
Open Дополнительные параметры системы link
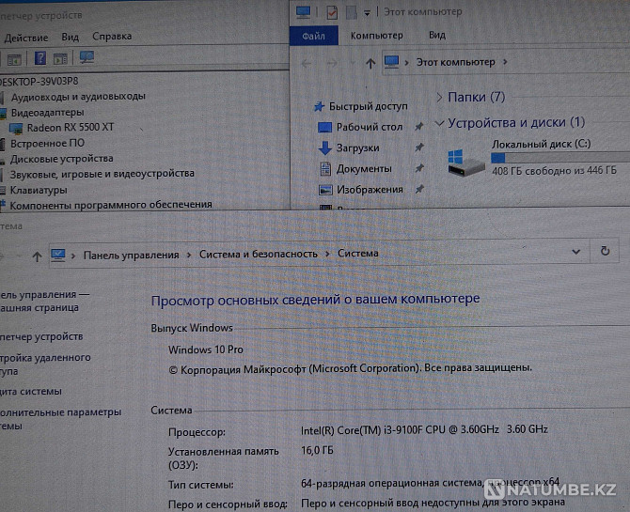(x=60, y=419)
